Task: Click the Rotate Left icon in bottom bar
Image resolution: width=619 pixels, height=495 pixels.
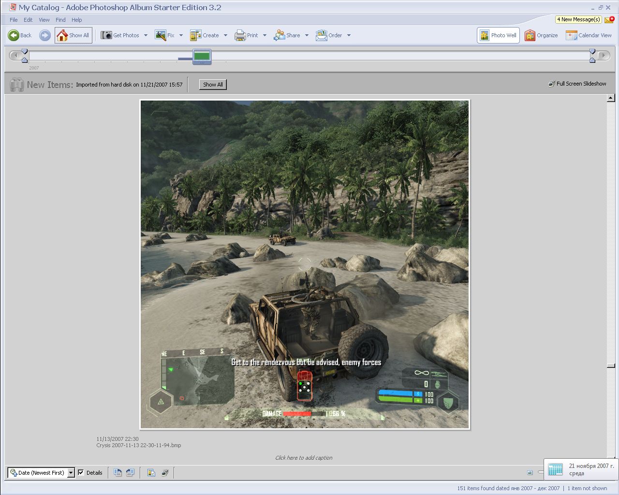Action: click(118, 473)
